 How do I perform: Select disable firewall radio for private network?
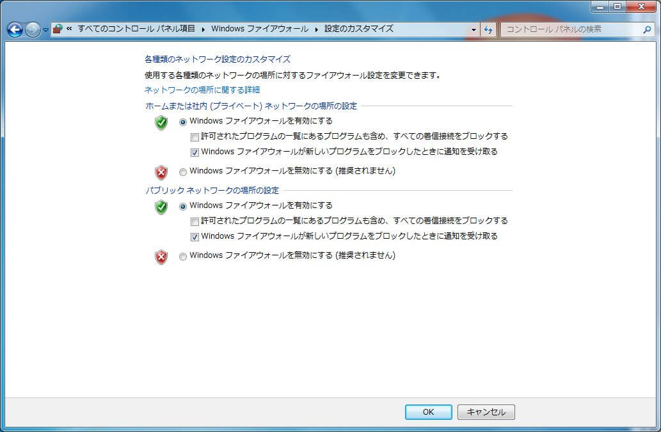click(183, 172)
